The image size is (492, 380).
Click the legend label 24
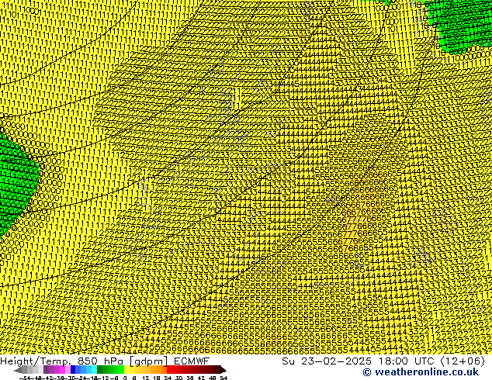point(168,378)
